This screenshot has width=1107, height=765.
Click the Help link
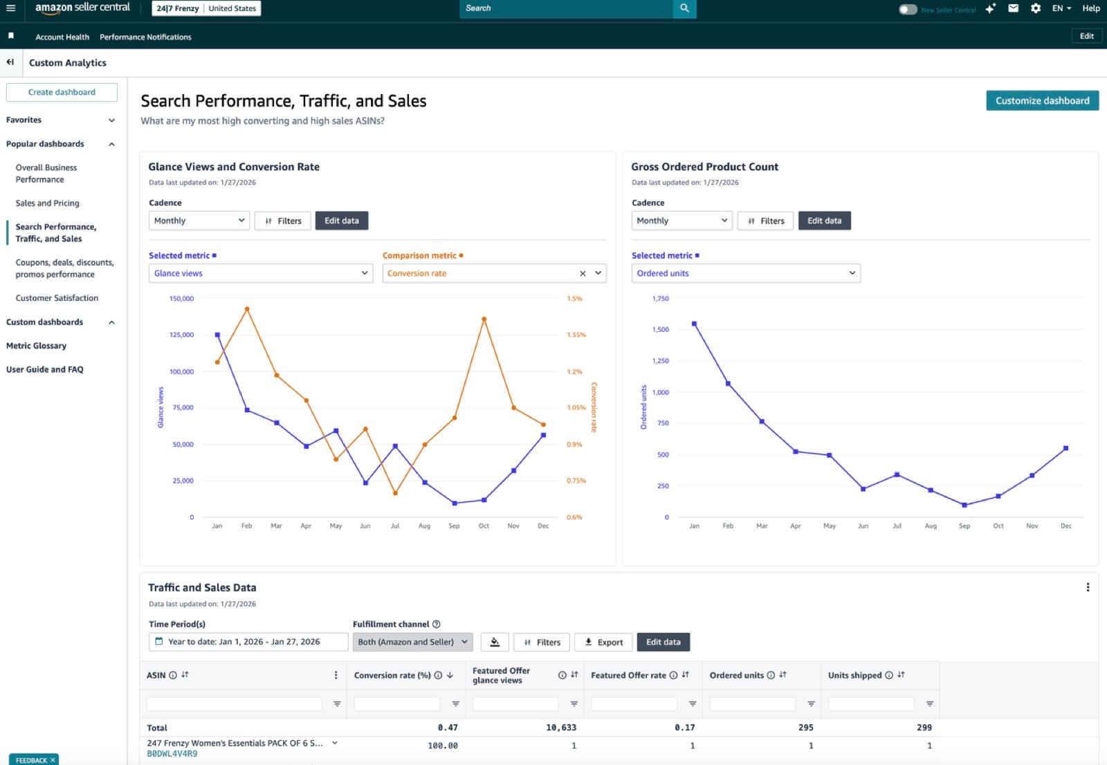[x=1091, y=8]
